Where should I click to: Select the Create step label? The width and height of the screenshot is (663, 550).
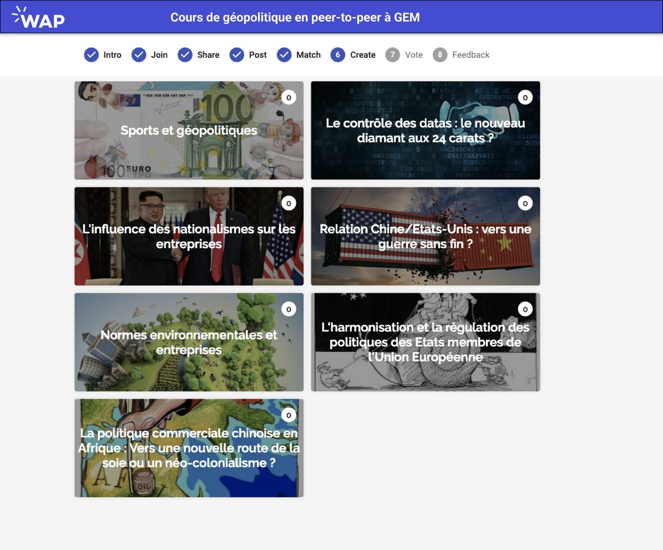[x=362, y=55]
